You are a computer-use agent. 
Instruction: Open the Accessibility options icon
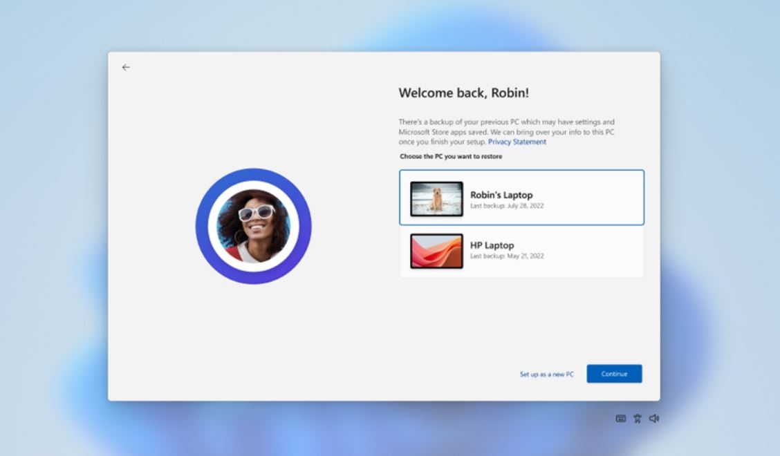(638, 419)
